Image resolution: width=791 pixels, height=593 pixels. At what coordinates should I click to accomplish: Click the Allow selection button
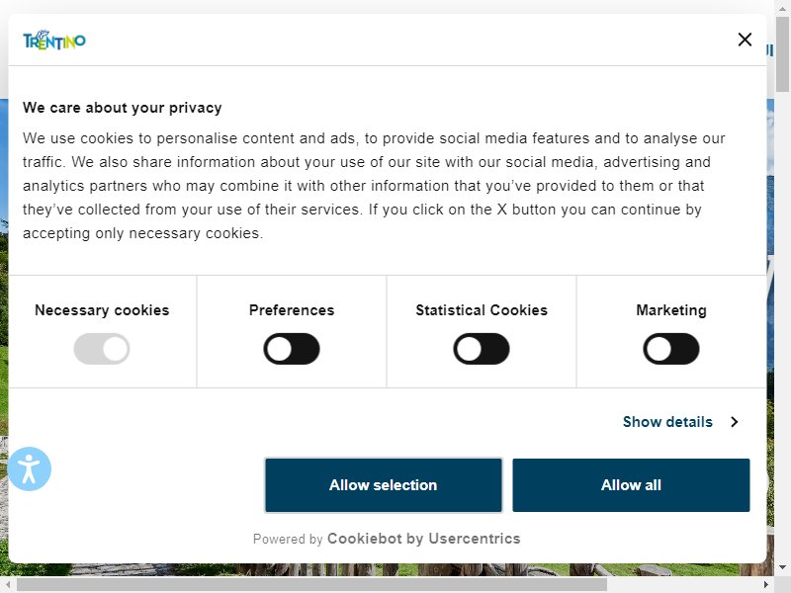point(384,485)
